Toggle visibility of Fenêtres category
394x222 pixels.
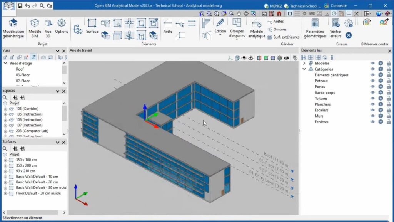coord(372,122)
